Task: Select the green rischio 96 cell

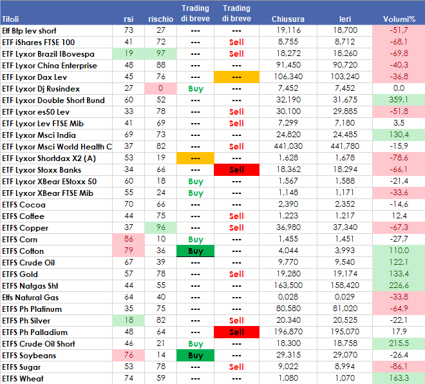Action: coord(161,227)
